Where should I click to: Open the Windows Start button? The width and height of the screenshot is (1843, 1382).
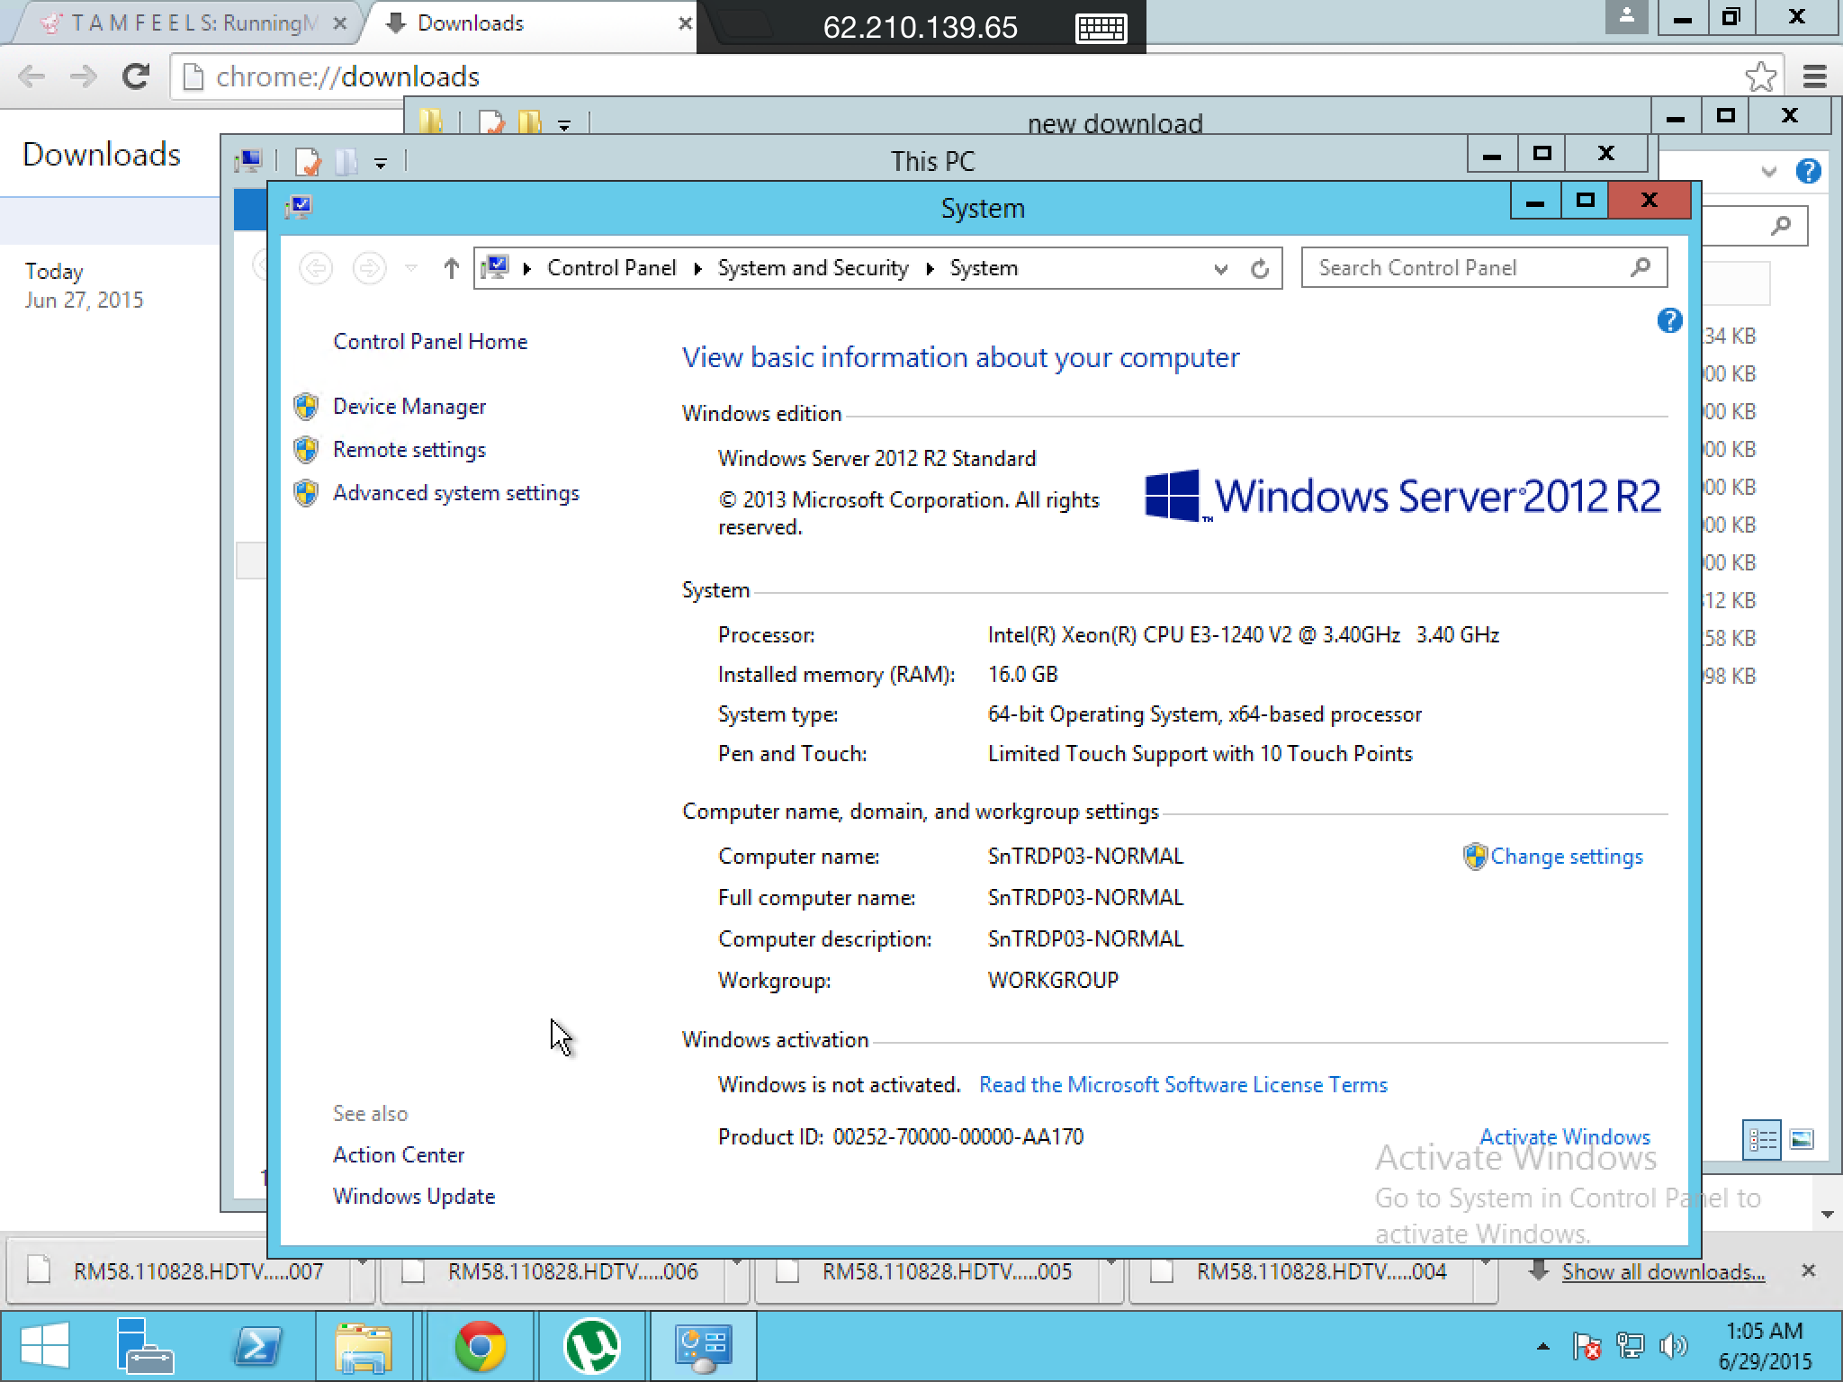point(45,1346)
